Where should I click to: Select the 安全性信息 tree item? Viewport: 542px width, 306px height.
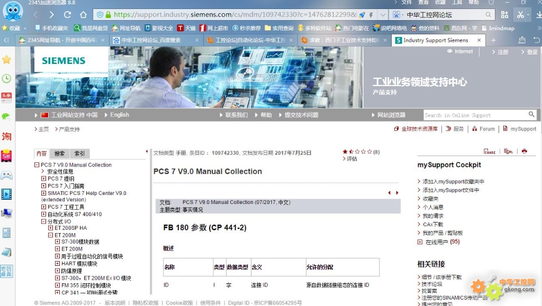point(60,171)
